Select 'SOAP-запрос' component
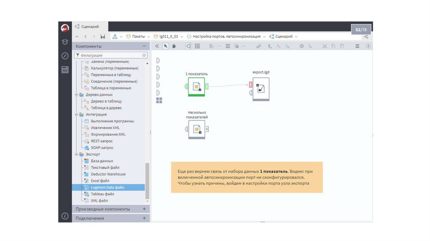 [102, 148]
